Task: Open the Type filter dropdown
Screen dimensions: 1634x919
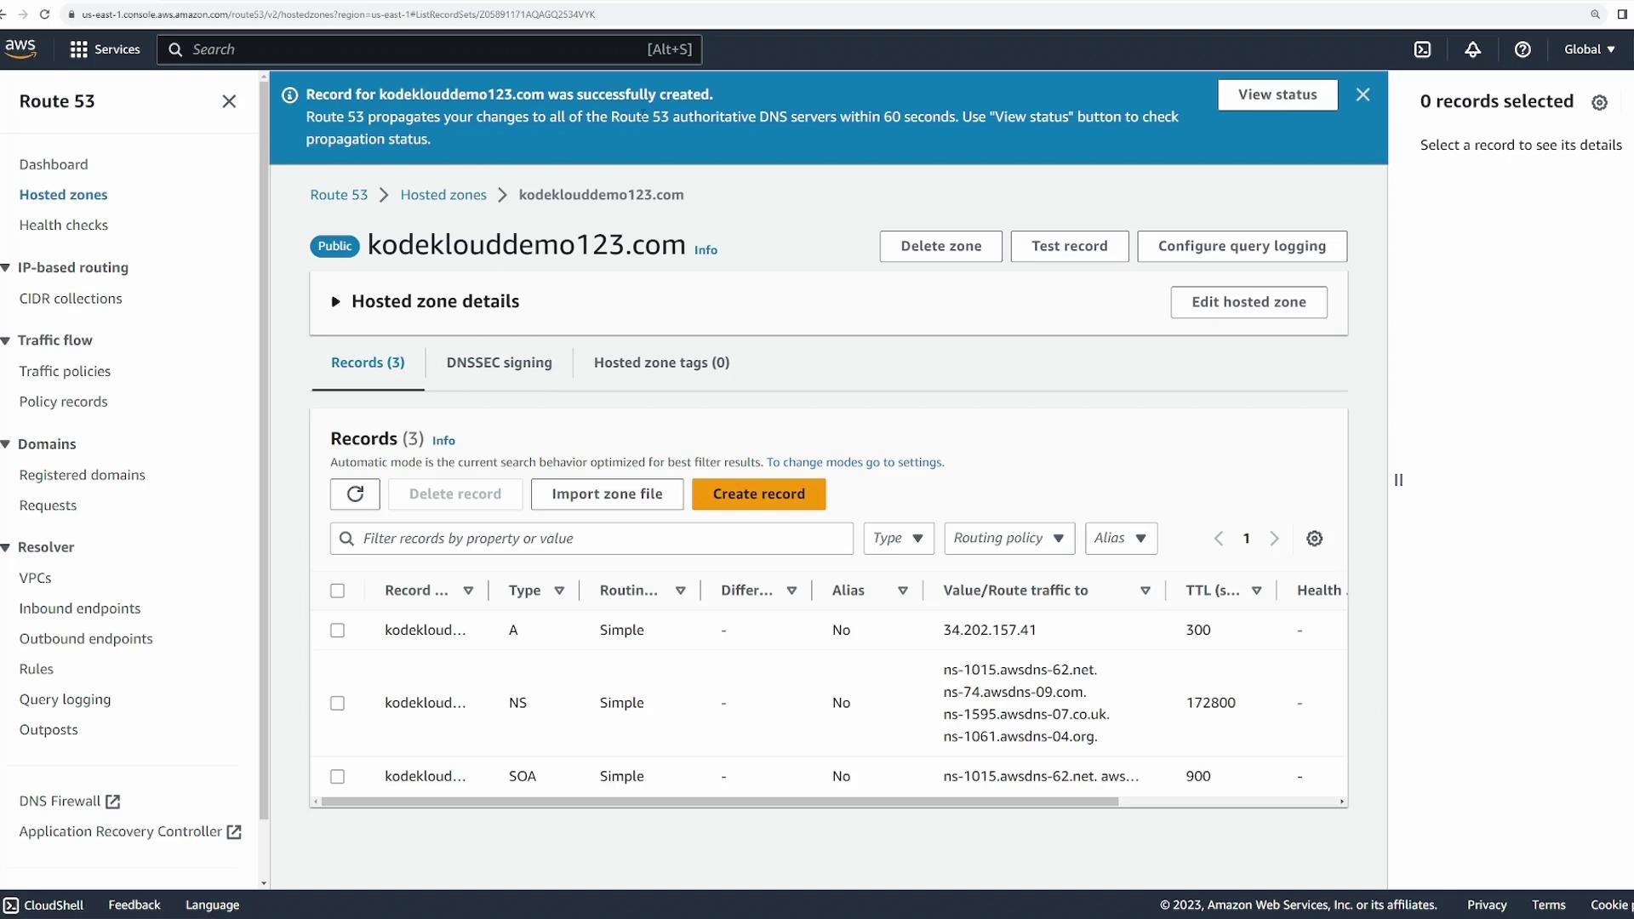Action: point(898,539)
